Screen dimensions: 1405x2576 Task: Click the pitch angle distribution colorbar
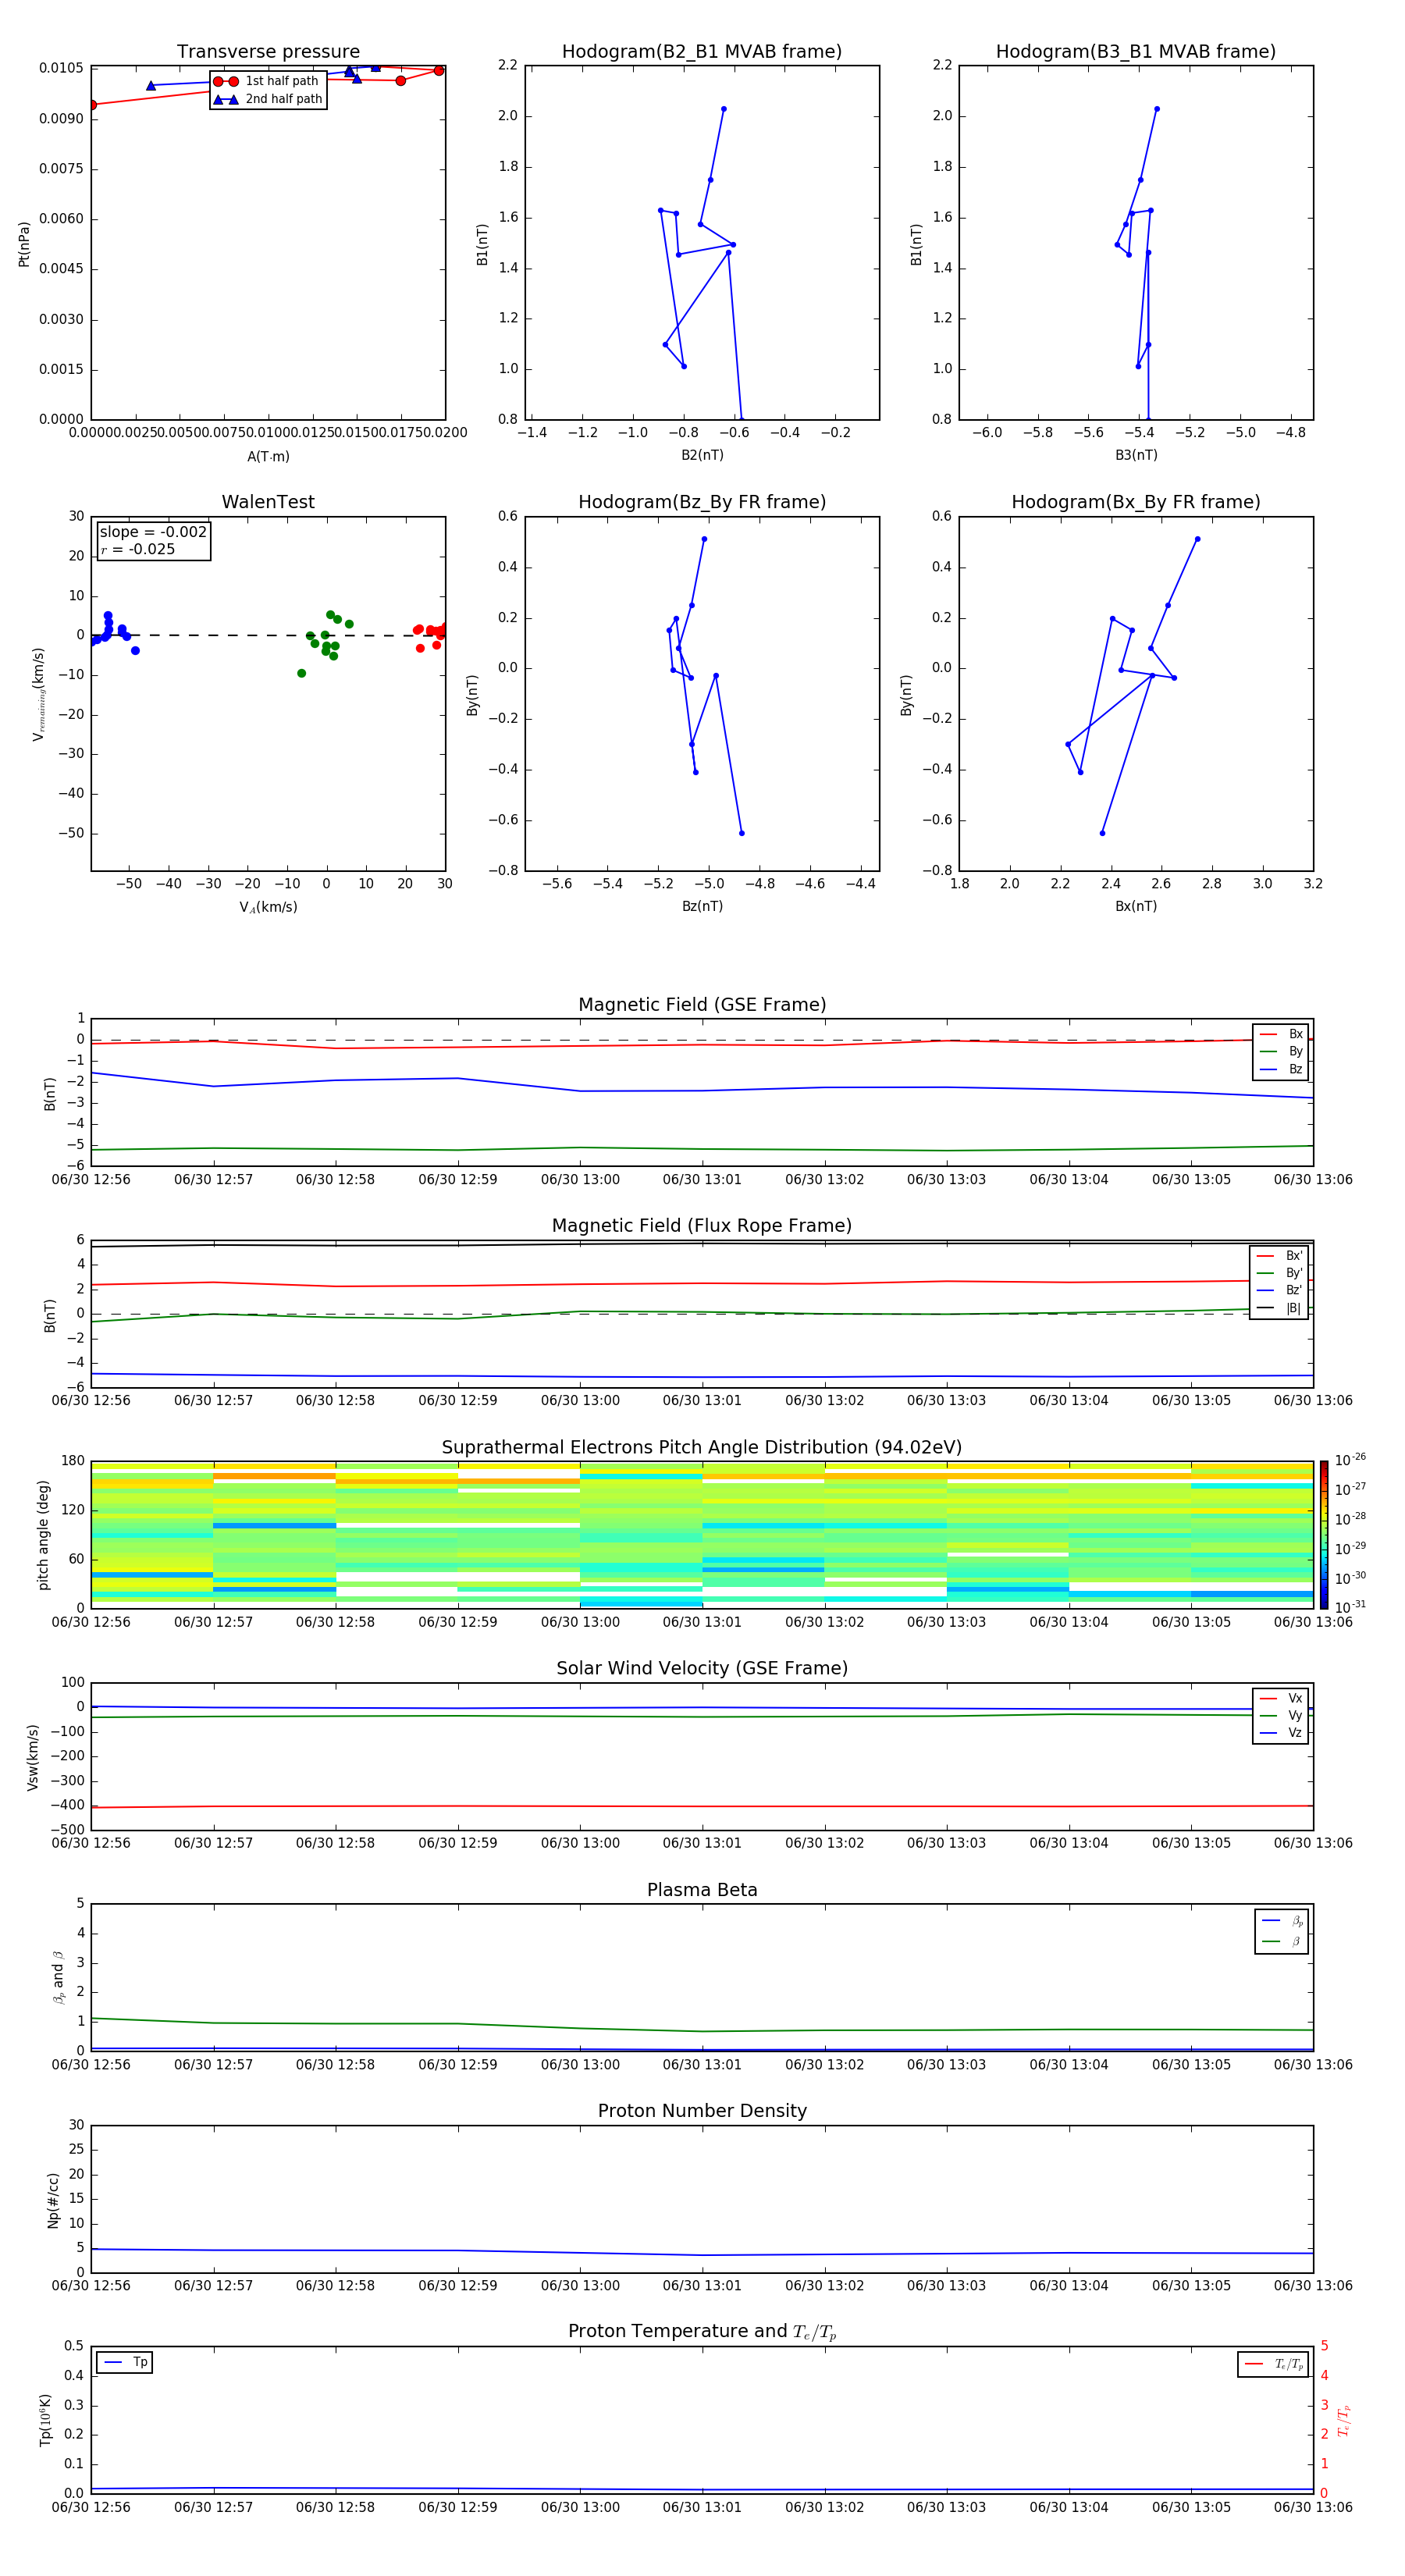point(1324,1535)
